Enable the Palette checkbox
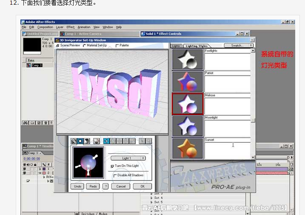This screenshot has height=215, width=305. point(117,45)
